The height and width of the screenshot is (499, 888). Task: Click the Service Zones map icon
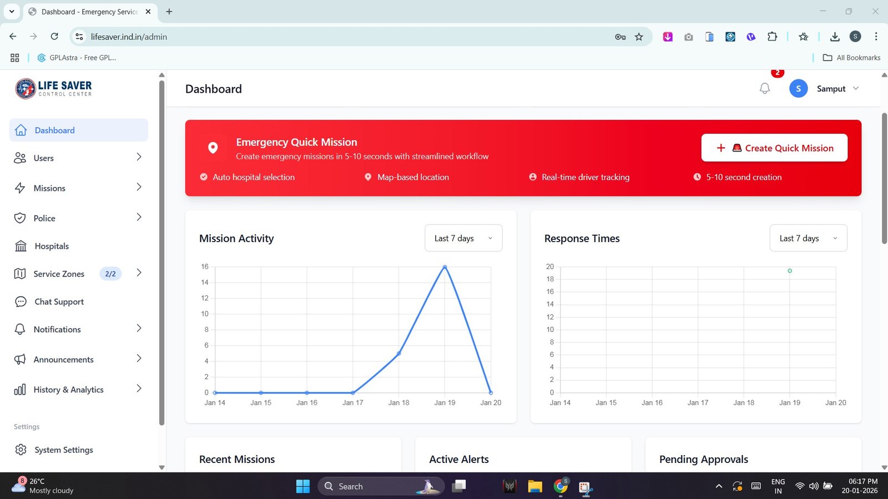coord(20,274)
